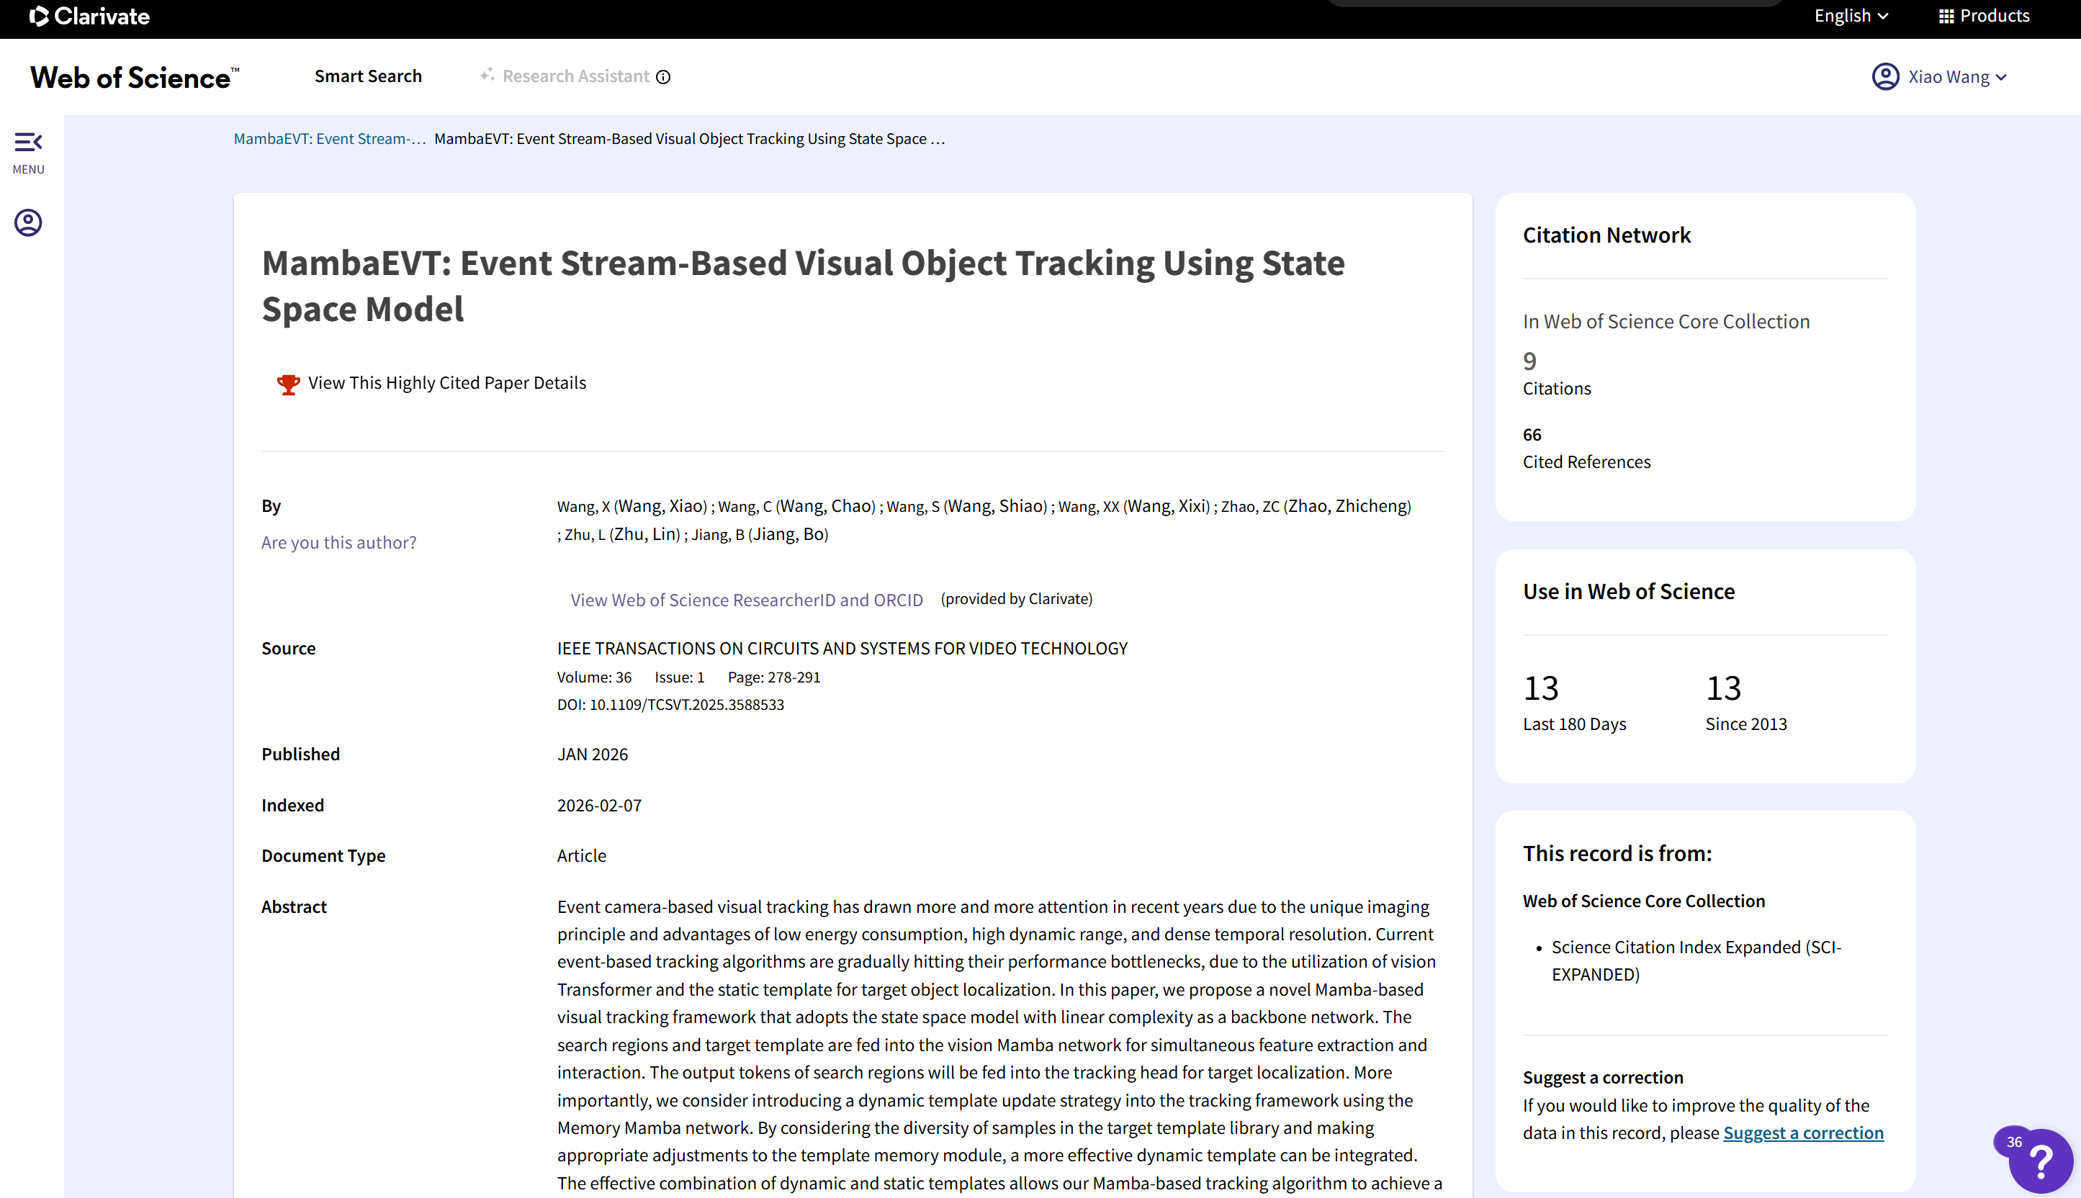2081x1198 pixels.
Task: Click the Volume: 36 text
Action: coord(593,677)
